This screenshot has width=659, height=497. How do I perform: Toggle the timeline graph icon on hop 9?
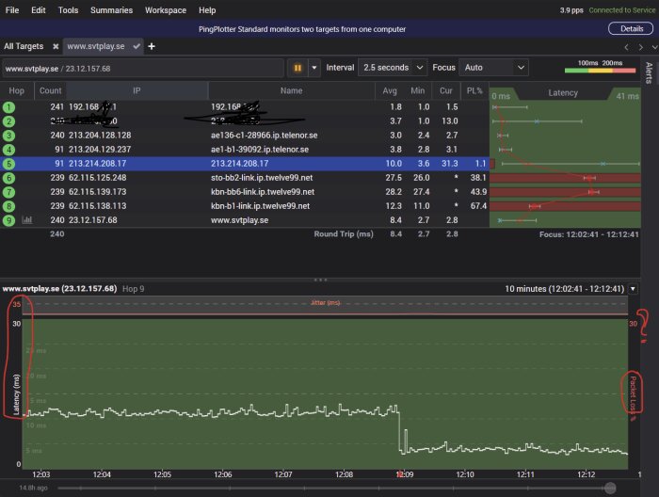click(x=27, y=219)
